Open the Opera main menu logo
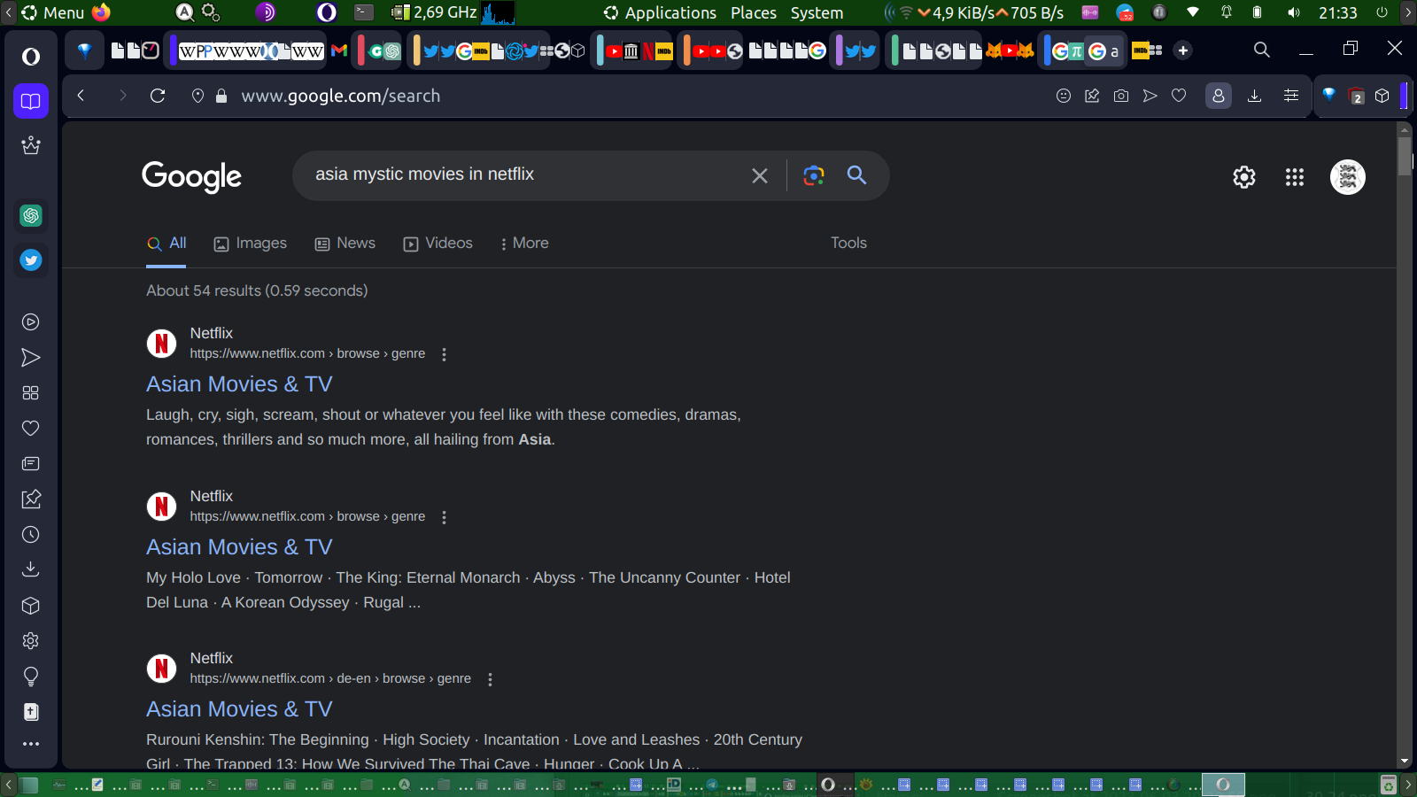 (31, 57)
